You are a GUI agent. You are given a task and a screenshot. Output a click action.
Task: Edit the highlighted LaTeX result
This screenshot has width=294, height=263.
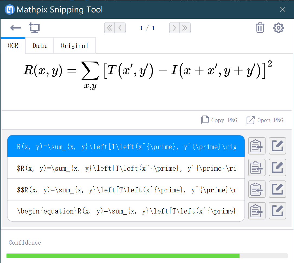(277, 146)
